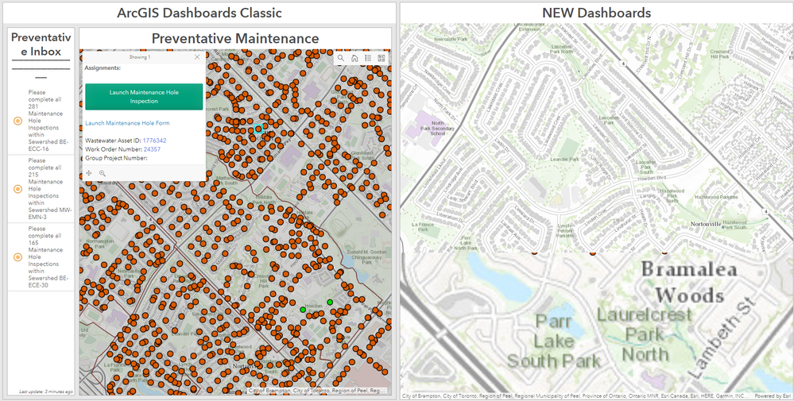Click the zoom-to-feature magnifier in popup

103,173
